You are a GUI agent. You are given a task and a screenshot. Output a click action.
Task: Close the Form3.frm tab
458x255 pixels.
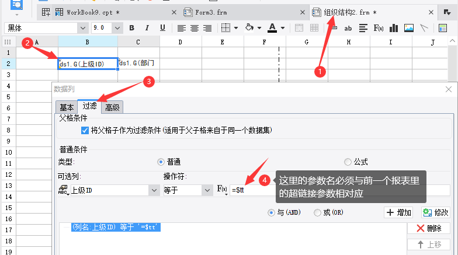click(x=303, y=12)
